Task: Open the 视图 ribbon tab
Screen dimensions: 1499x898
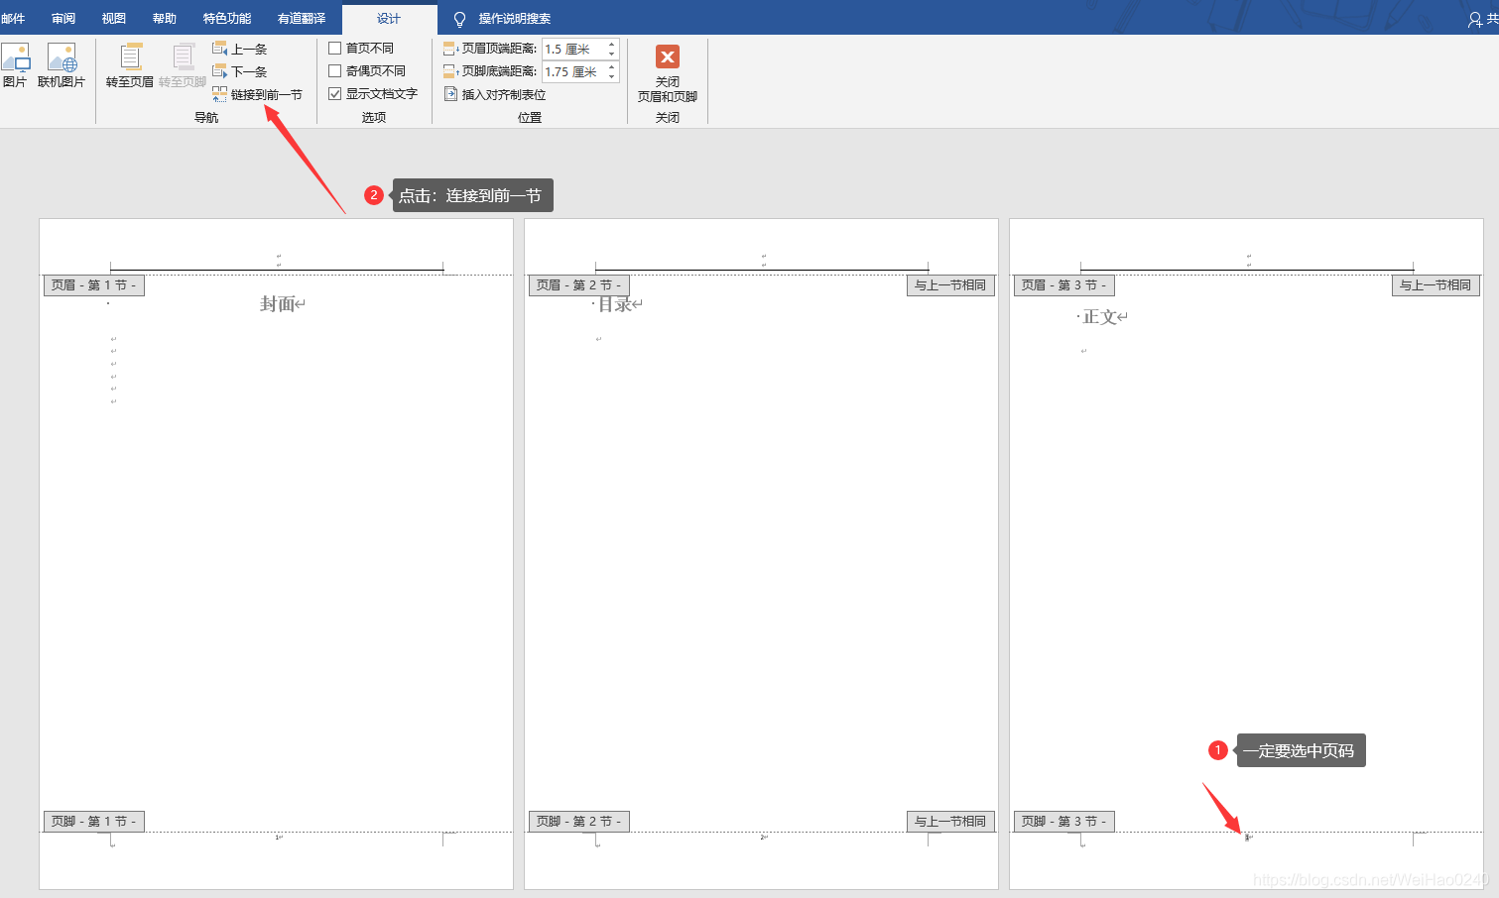Action: [114, 19]
